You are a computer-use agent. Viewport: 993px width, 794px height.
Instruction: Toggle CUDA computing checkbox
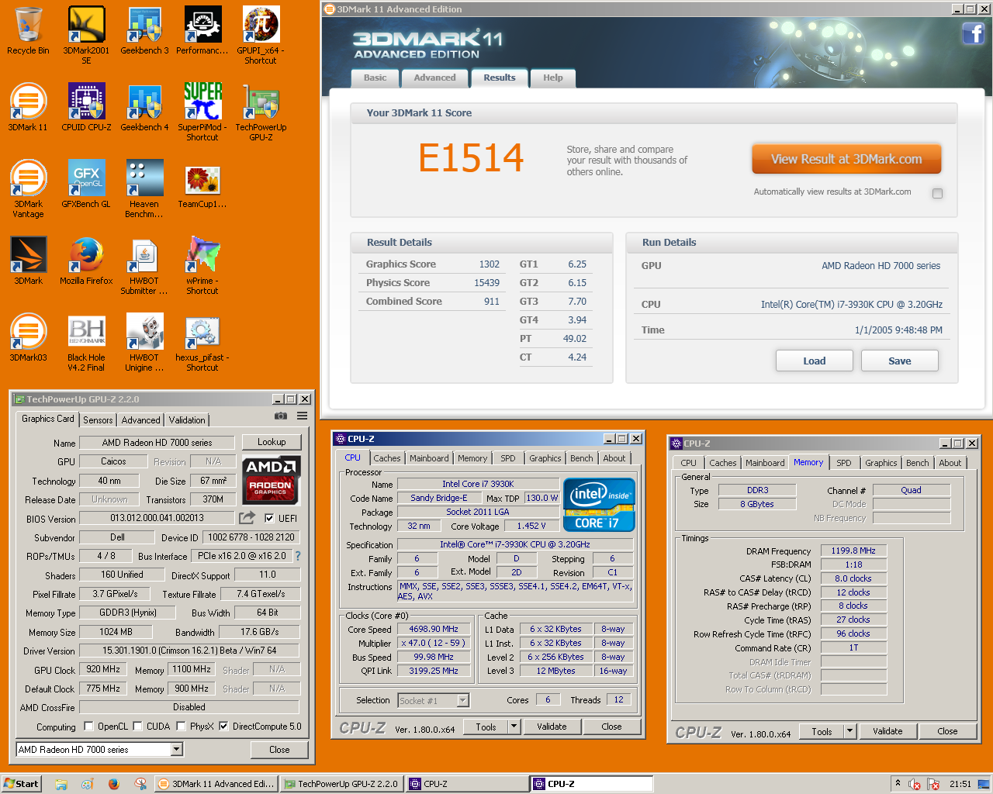(137, 727)
